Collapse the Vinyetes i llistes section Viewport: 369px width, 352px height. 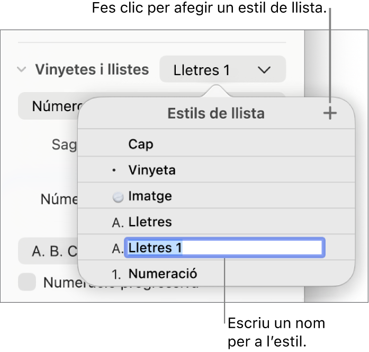click(22, 70)
